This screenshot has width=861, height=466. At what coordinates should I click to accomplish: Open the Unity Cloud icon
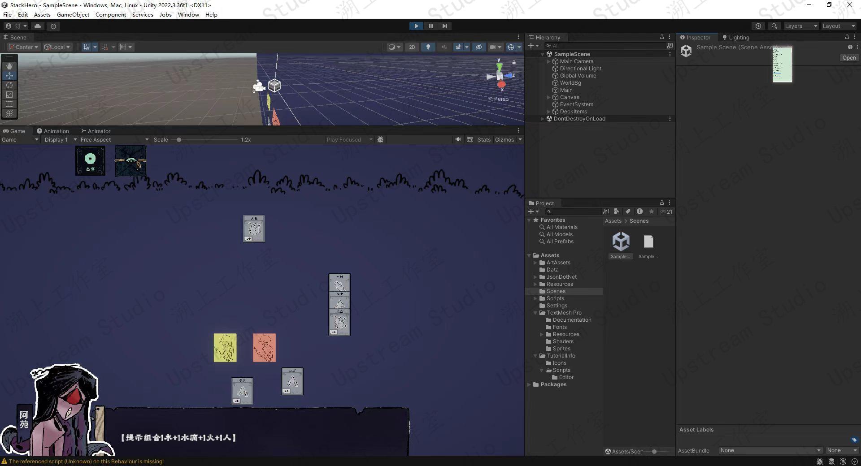click(38, 26)
